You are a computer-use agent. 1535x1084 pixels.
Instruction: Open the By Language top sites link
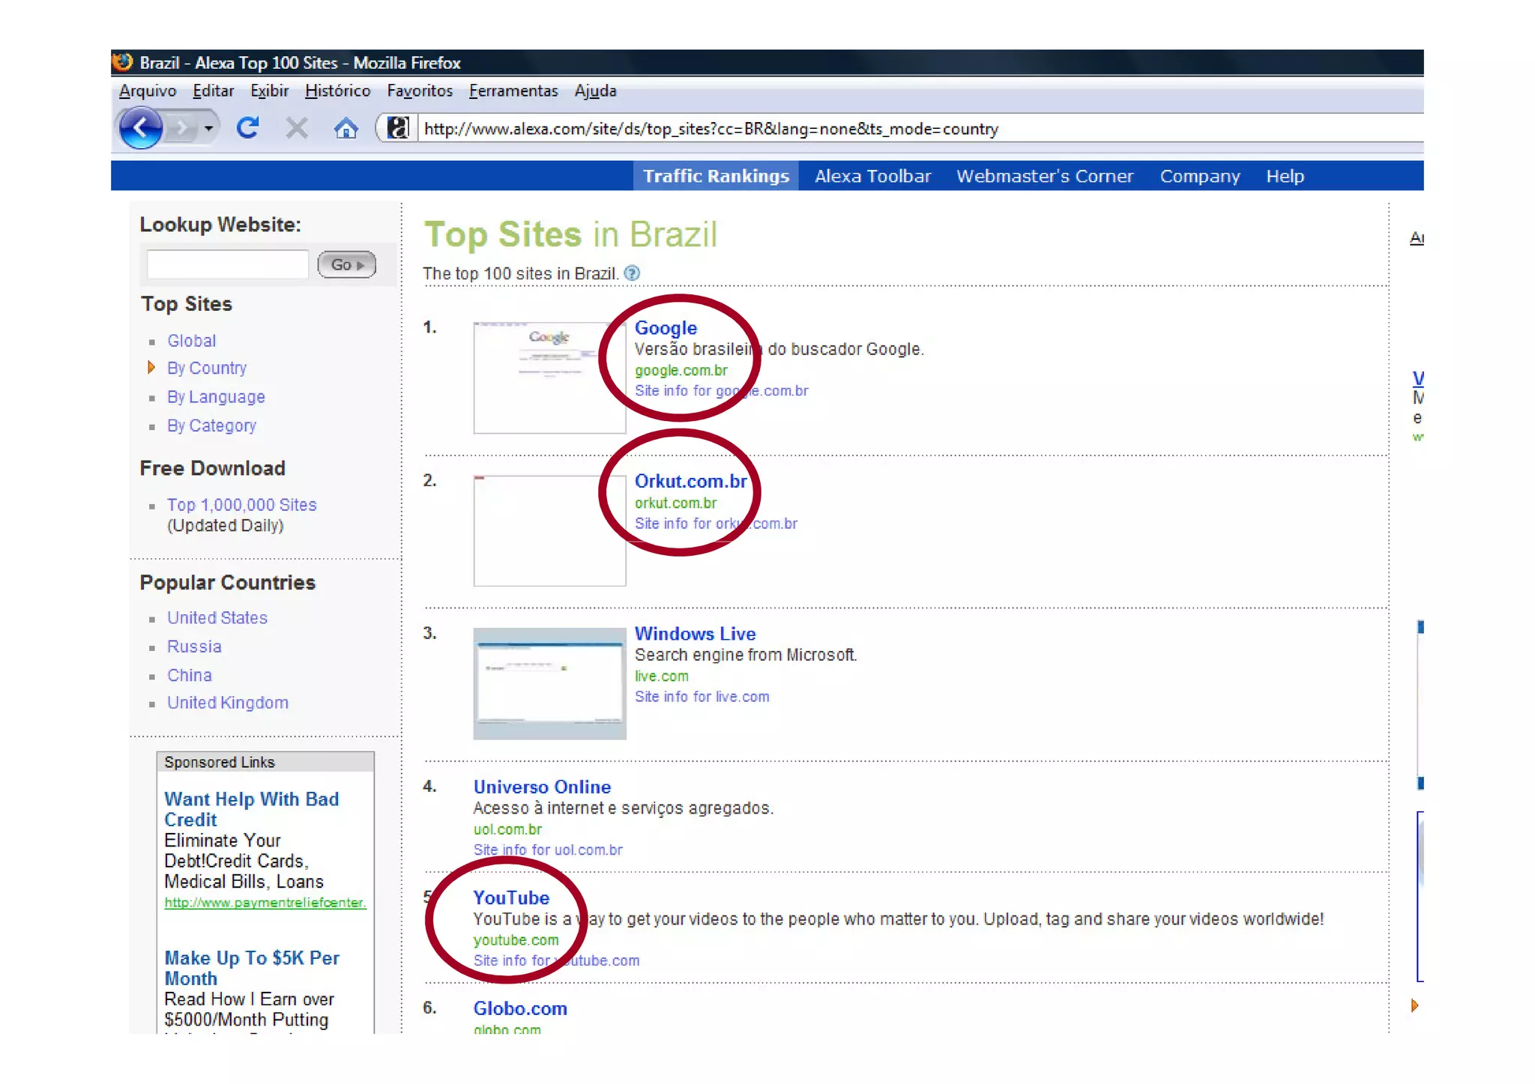tap(216, 397)
